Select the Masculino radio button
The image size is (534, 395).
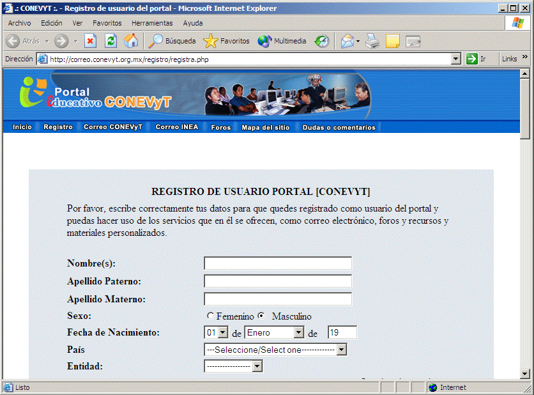coord(261,316)
